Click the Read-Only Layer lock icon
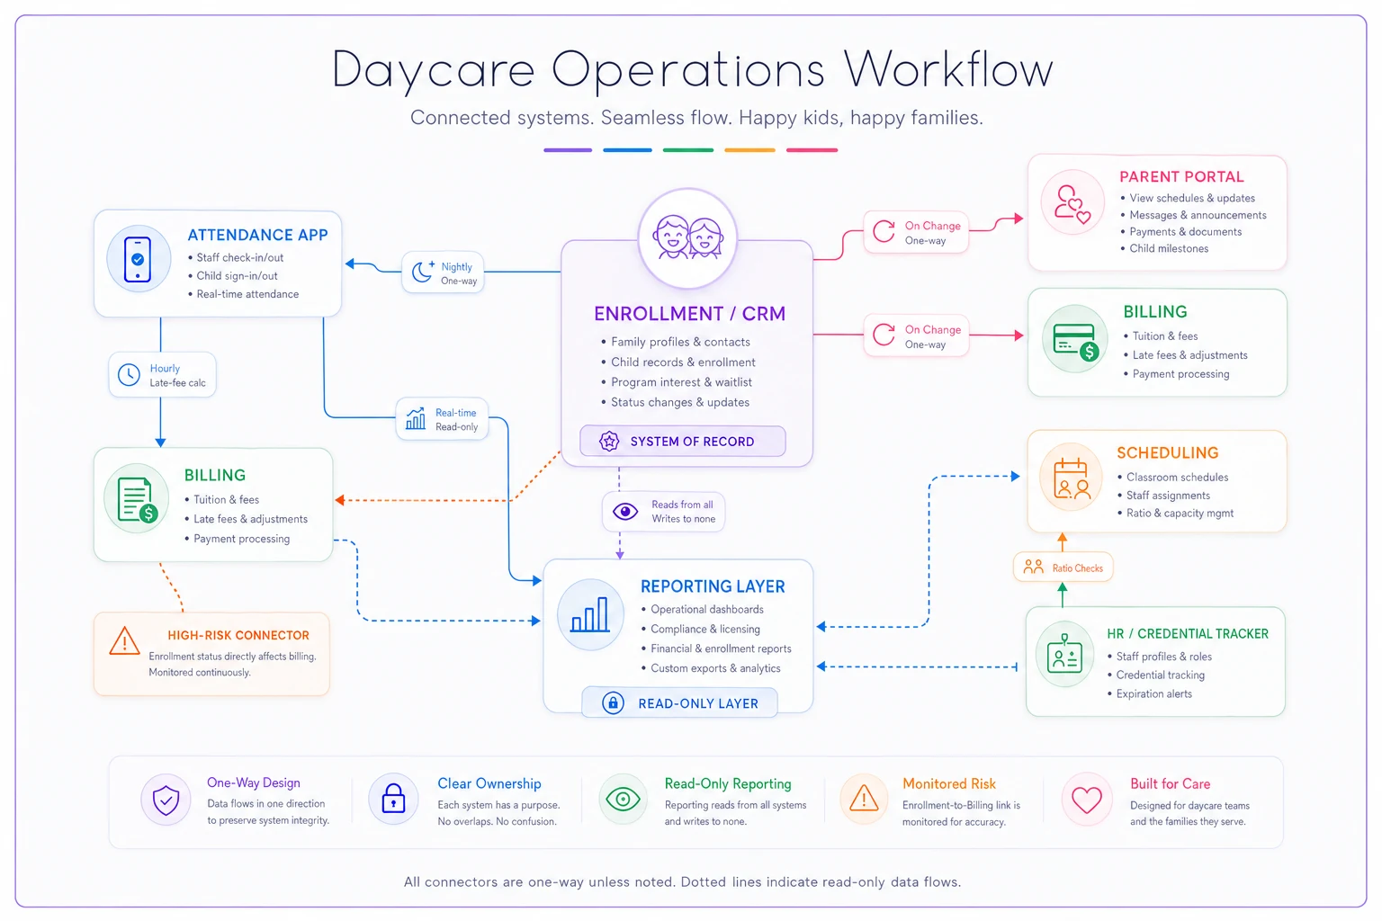 pos(613,702)
